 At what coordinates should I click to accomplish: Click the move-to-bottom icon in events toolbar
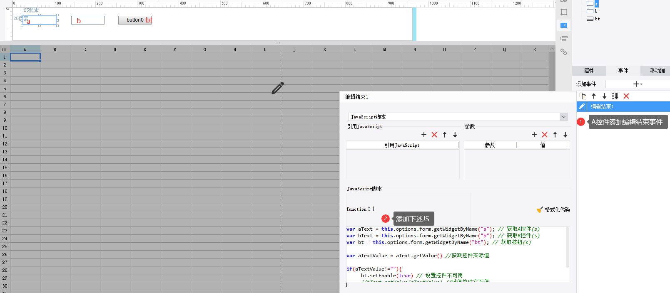coord(615,96)
